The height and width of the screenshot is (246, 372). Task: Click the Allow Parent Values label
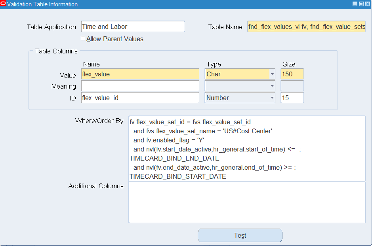pyautogui.click(x=115, y=39)
